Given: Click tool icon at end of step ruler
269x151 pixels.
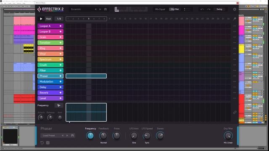Looking at the screenshot, I should pos(235,19).
